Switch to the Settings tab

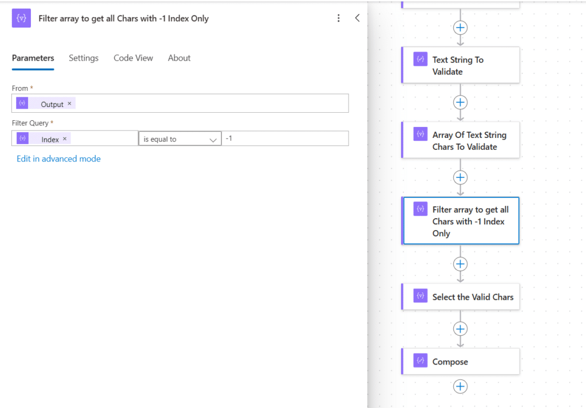point(84,58)
